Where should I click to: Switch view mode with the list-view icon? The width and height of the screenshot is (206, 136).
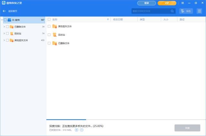199,11
